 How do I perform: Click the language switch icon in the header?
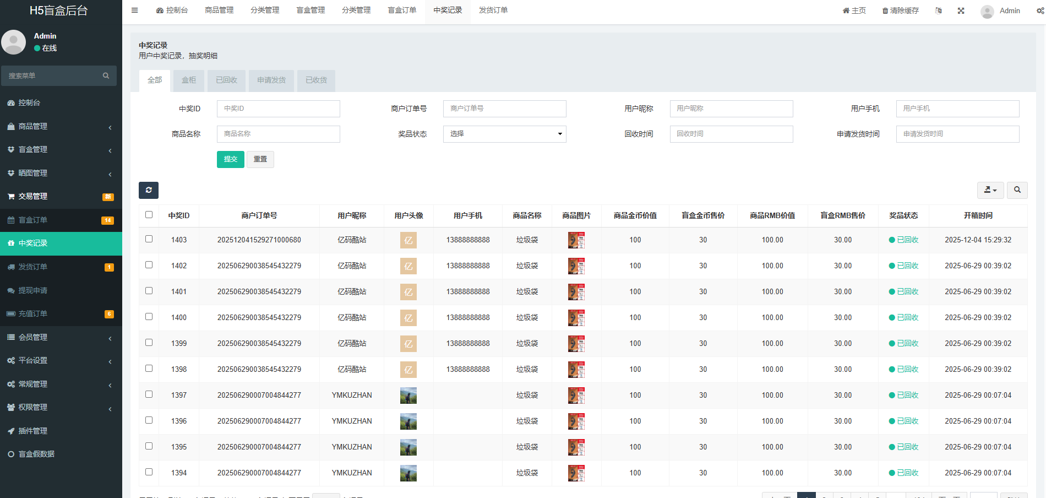point(938,10)
